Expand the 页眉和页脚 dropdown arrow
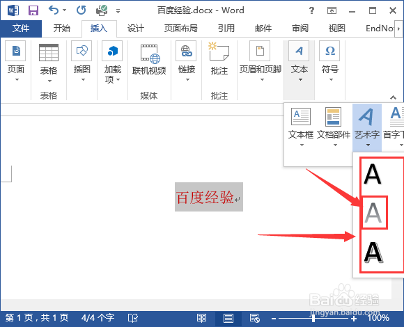The image size is (404, 327). (x=262, y=80)
